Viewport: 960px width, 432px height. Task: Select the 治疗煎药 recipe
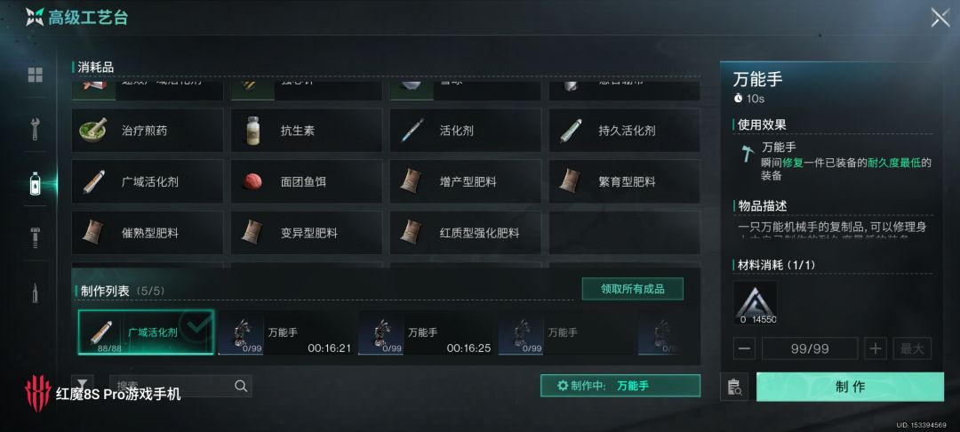tap(148, 131)
